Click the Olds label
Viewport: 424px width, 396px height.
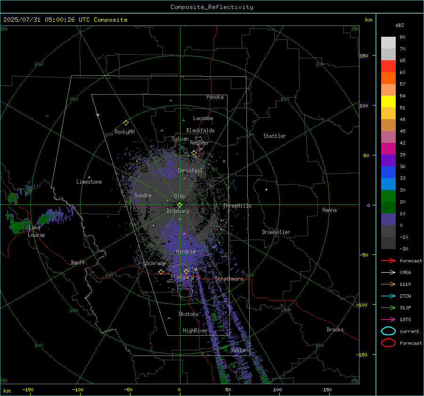pos(179,196)
